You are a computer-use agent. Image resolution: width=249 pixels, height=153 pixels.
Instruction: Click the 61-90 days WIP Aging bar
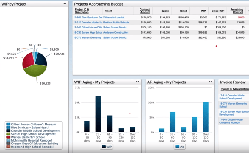(110, 124)
